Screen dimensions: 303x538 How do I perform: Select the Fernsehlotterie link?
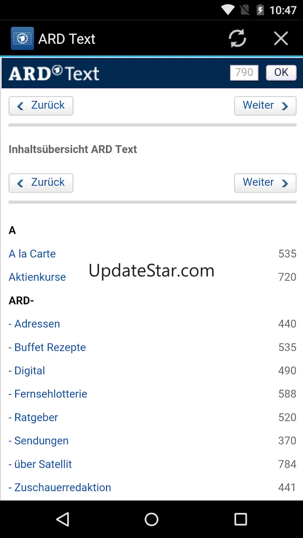pos(48,394)
